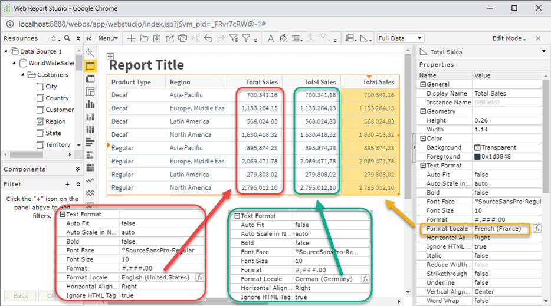Click the Format value #,###.00
The height and width of the screenshot is (306, 551).
click(x=490, y=219)
